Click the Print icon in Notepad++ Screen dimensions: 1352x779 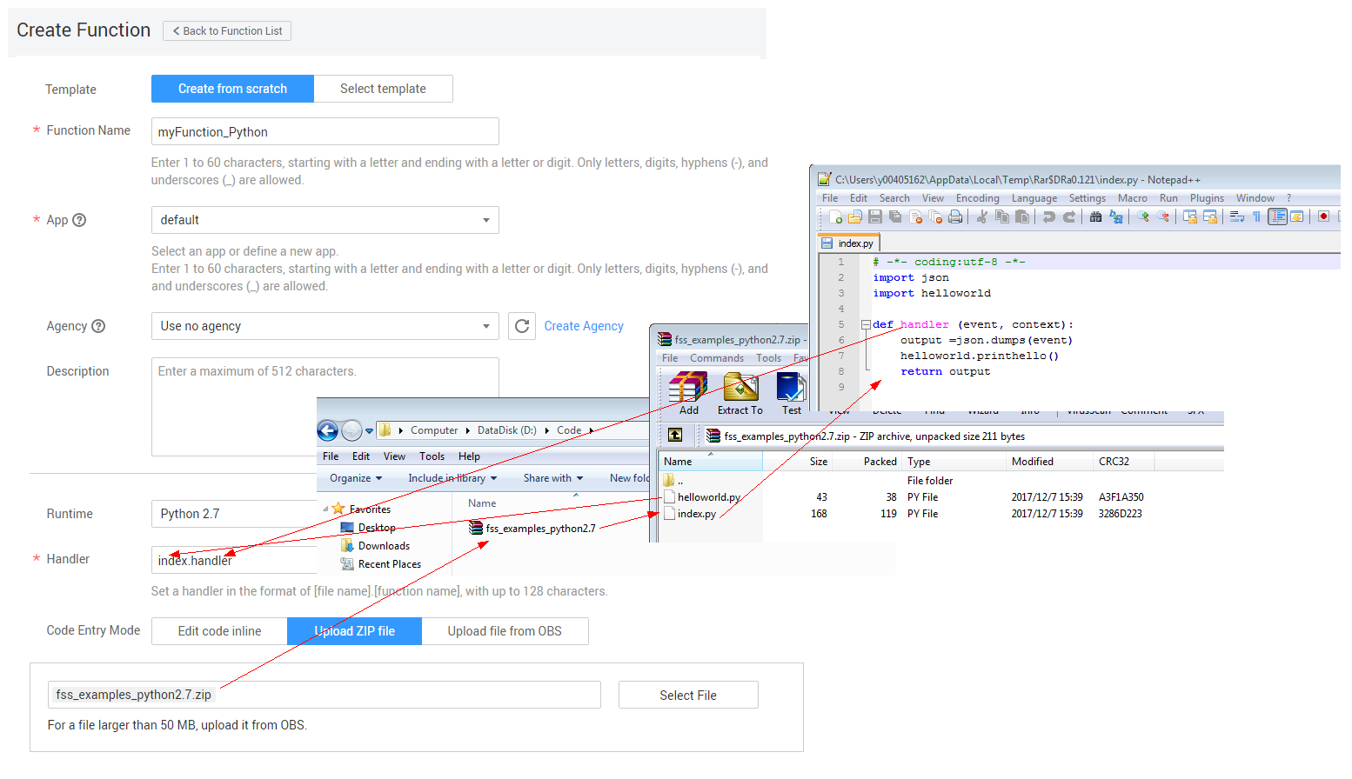pyautogui.click(x=955, y=216)
